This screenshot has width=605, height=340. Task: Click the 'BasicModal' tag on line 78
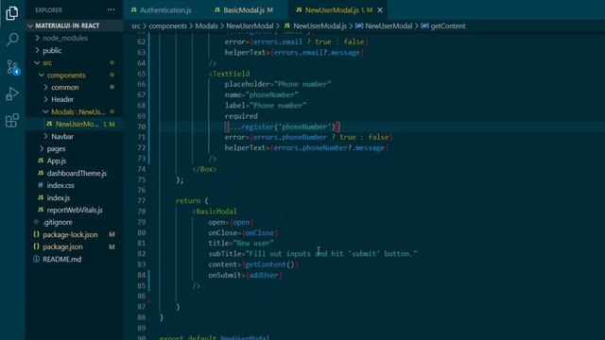tap(216, 212)
